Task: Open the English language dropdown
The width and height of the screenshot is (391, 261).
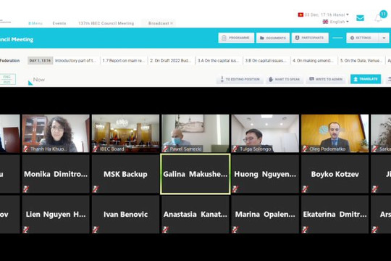Action: (336, 22)
